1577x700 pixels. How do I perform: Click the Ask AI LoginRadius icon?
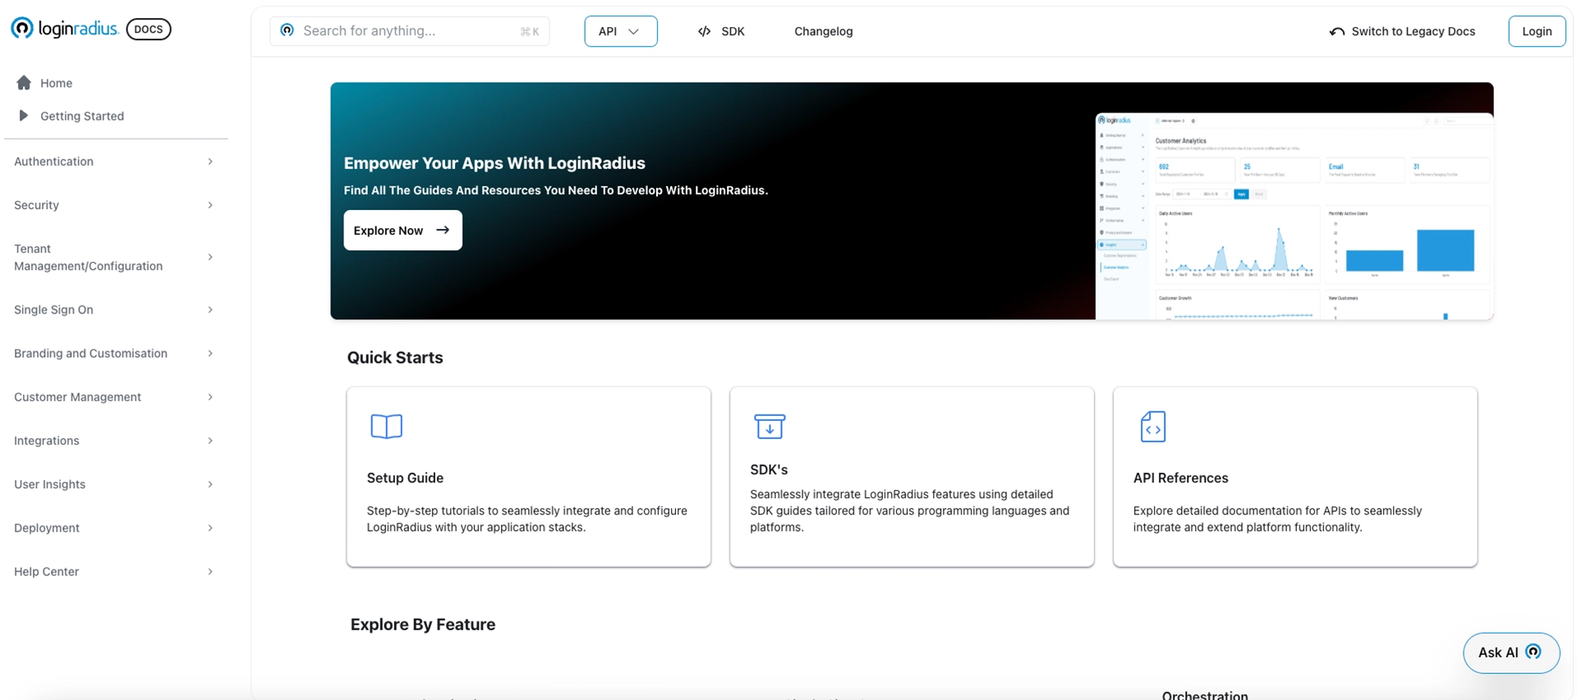tap(1533, 652)
